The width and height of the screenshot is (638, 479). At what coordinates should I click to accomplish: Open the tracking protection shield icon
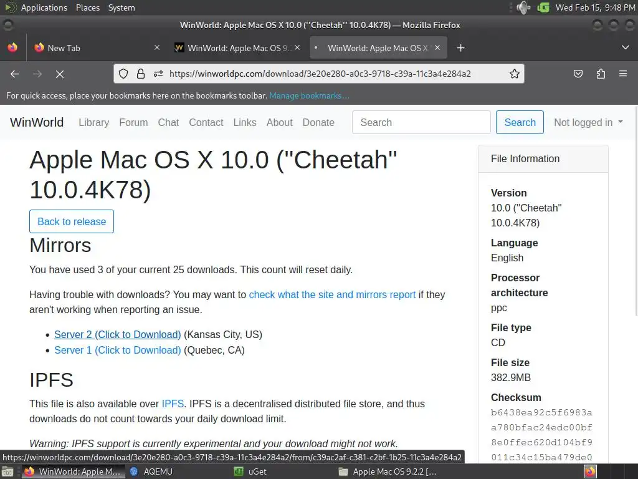coord(123,74)
